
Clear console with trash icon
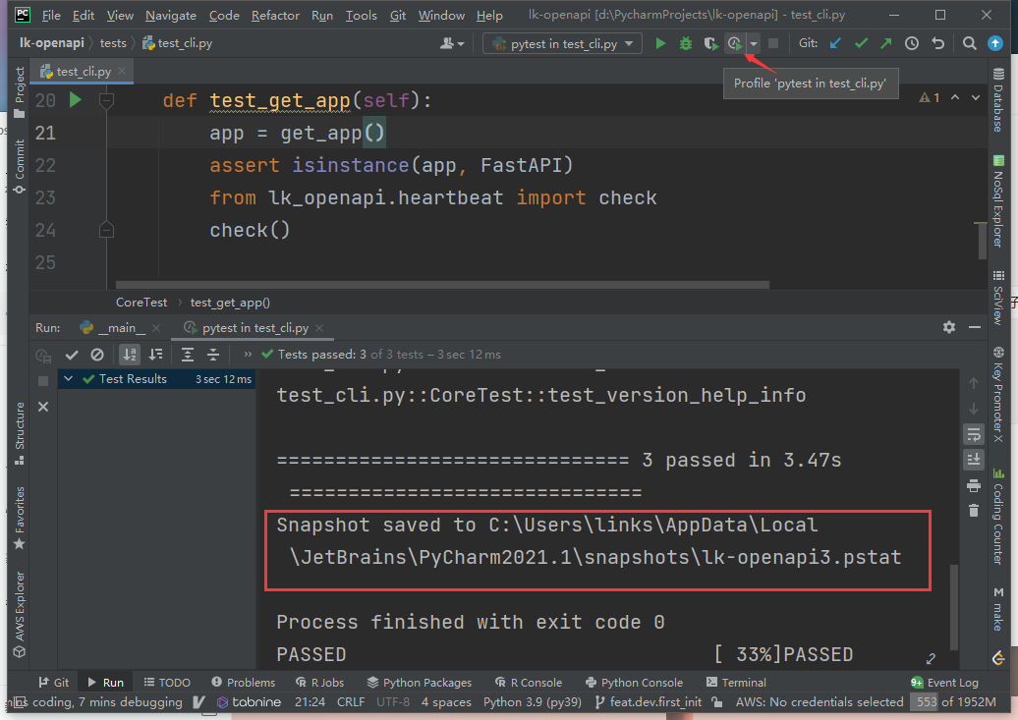(973, 511)
